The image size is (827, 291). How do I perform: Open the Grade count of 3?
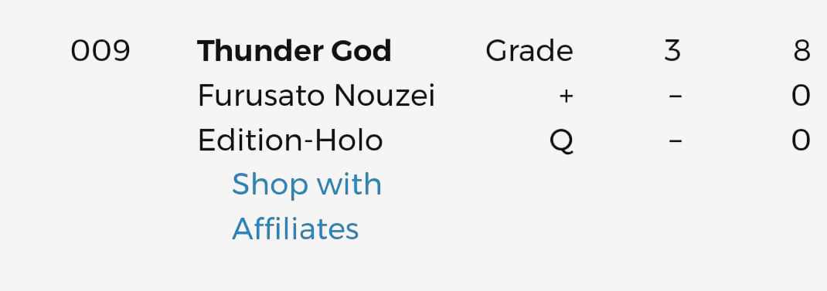coord(672,52)
